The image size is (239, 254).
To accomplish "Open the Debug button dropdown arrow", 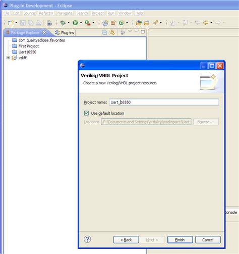I will (x=69, y=23).
